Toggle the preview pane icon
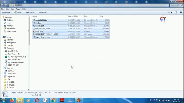 (176, 13)
